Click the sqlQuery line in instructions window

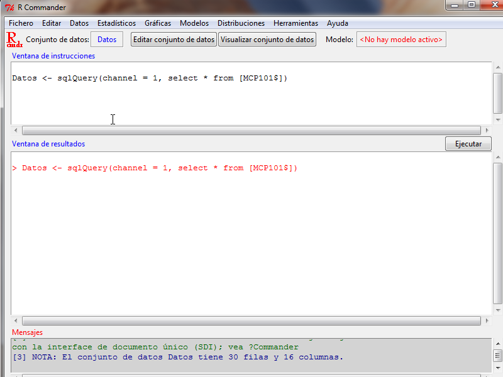point(150,78)
